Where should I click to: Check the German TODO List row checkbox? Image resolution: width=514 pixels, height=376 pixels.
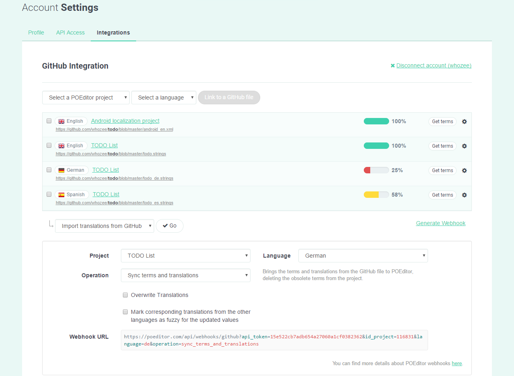pos(49,170)
